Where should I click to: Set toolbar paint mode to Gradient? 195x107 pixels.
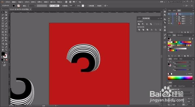point(4,60)
